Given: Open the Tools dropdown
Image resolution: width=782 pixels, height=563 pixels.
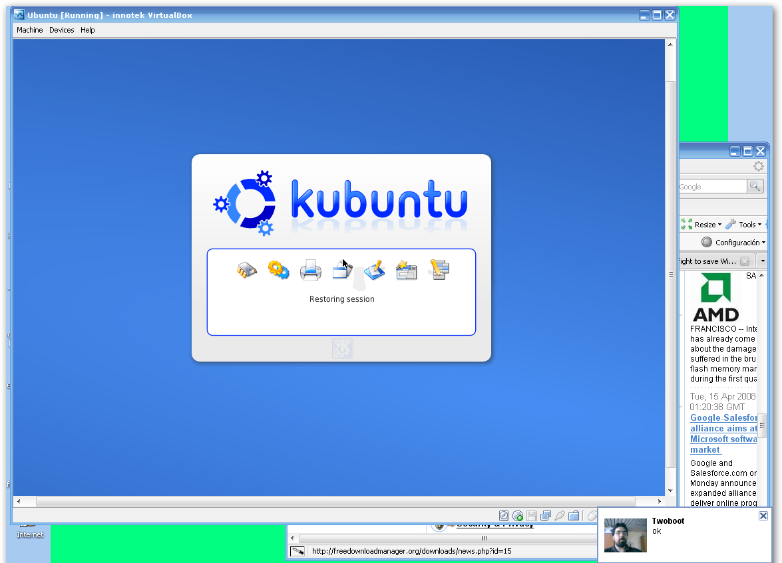Looking at the screenshot, I should 743,225.
